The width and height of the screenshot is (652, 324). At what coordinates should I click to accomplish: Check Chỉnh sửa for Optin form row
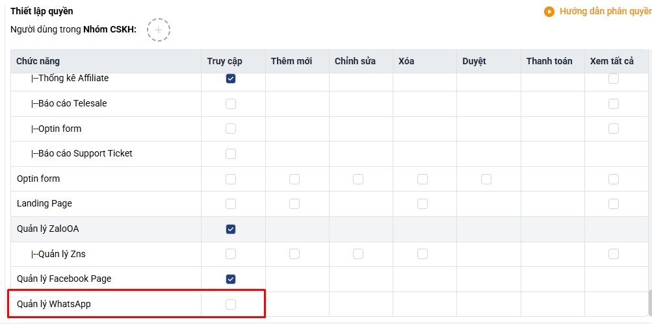click(x=358, y=179)
